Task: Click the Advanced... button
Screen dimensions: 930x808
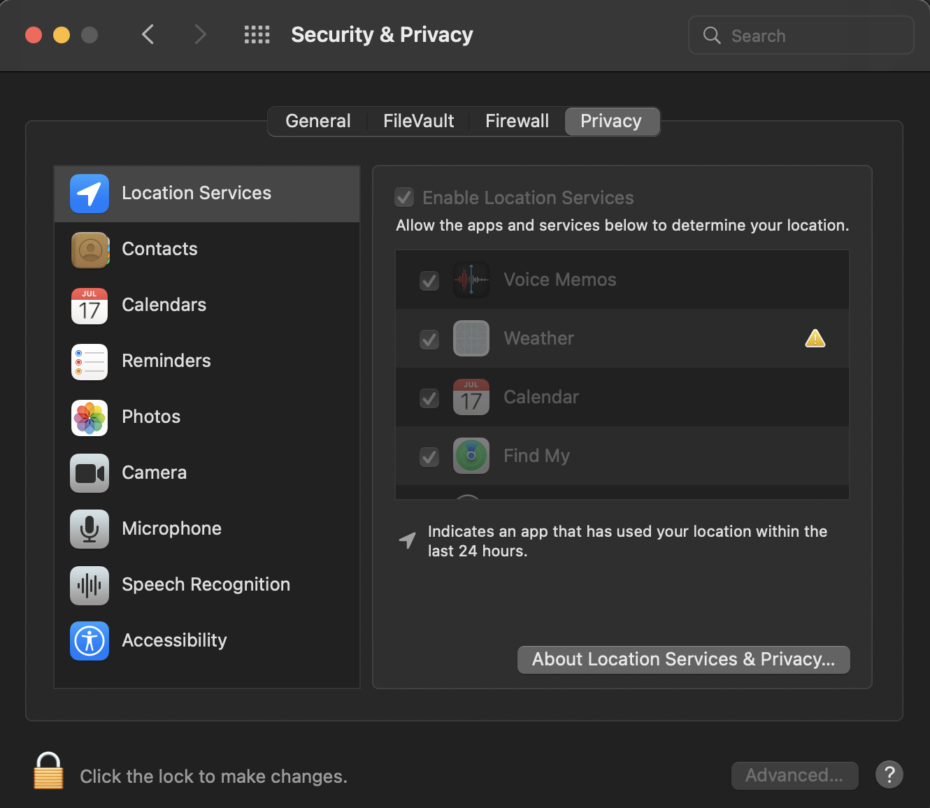Action: (794, 775)
